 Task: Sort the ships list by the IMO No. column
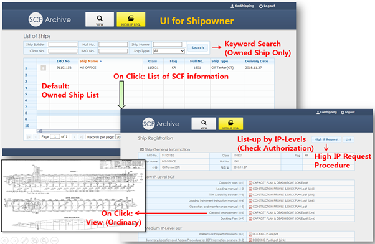(64, 61)
